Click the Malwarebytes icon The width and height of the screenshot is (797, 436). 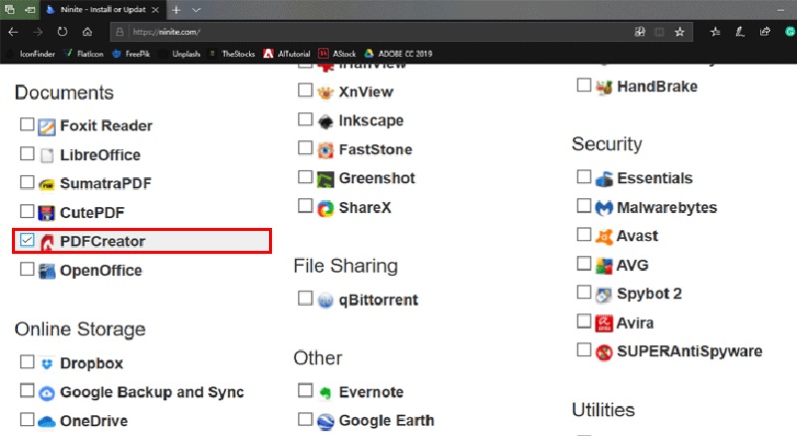604,208
